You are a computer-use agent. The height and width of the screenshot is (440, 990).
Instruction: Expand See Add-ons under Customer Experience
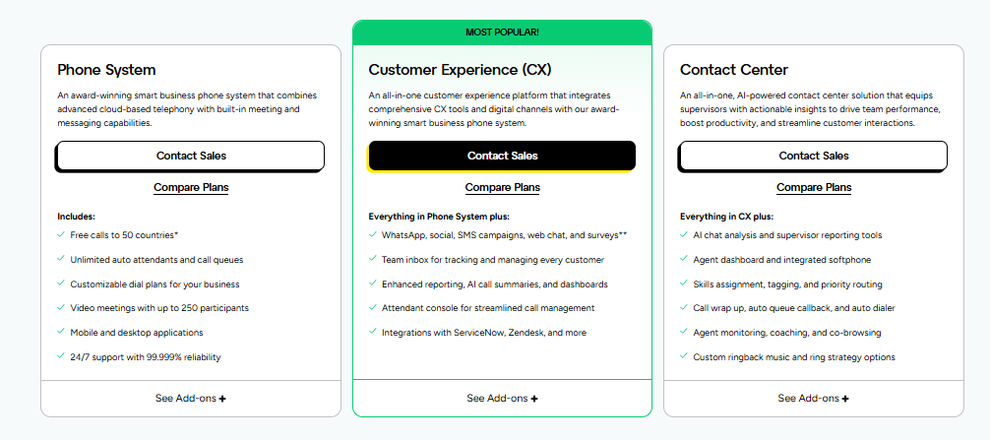click(x=502, y=399)
